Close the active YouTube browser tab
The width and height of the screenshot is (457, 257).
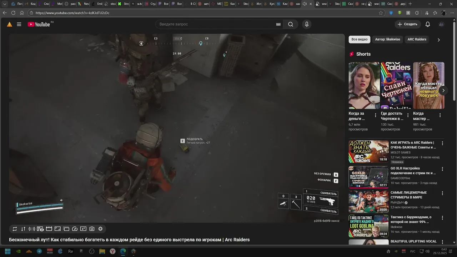(x=311, y=4)
